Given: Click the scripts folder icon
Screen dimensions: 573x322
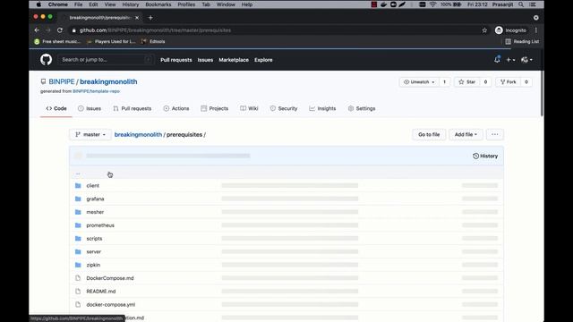Looking at the screenshot, I should (x=78, y=239).
